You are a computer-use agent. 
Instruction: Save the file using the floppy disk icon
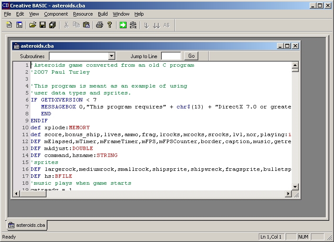[43, 25]
